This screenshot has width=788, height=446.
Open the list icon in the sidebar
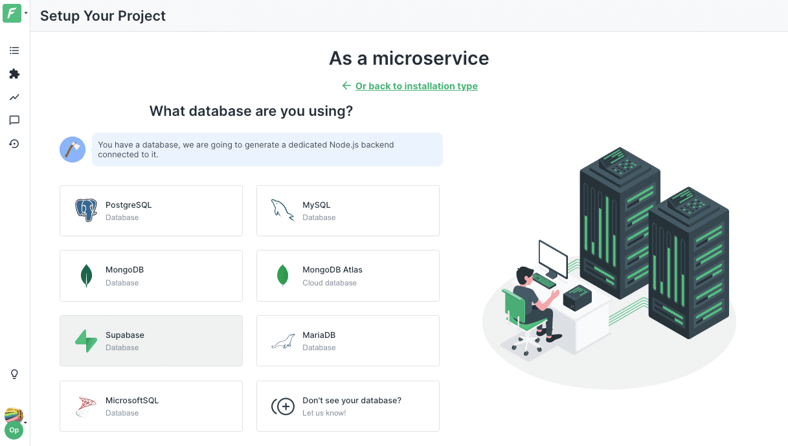pos(14,50)
